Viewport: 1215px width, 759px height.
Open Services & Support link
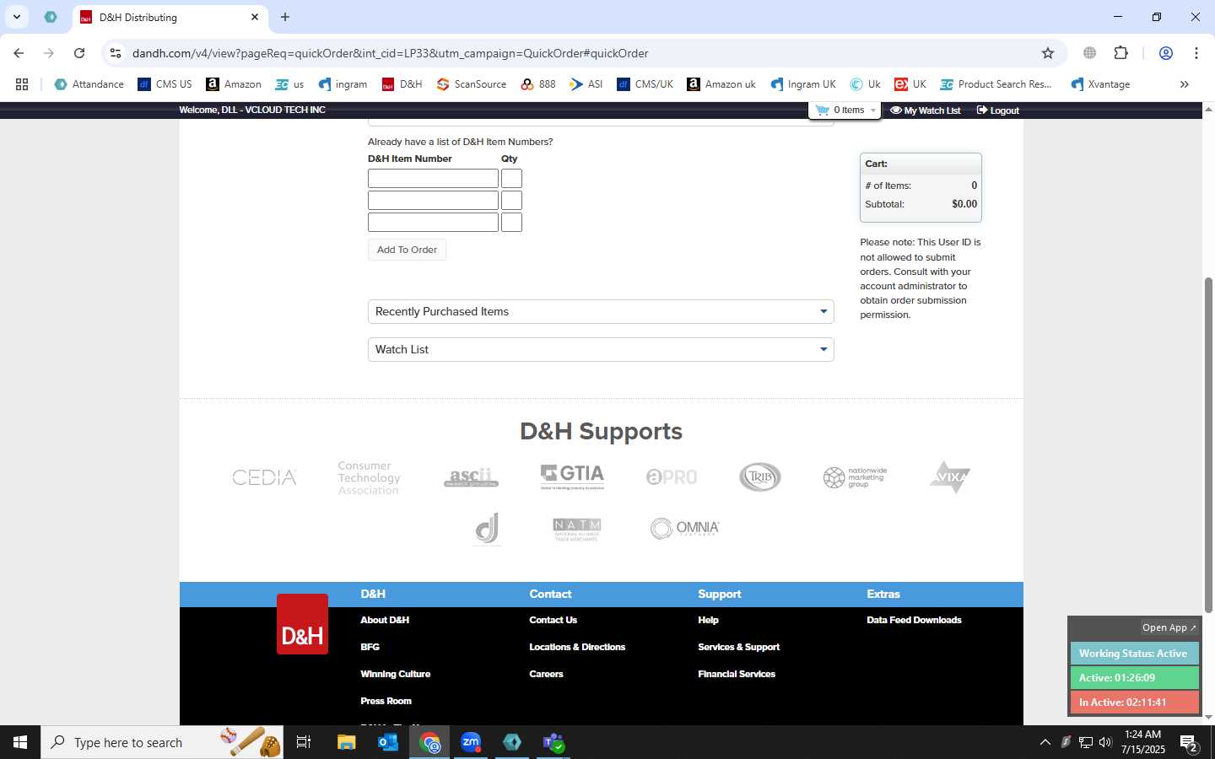(738, 647)
